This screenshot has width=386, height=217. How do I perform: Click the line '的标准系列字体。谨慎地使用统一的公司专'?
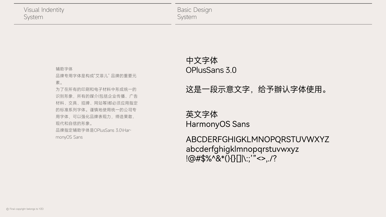(x=96, y=110)
